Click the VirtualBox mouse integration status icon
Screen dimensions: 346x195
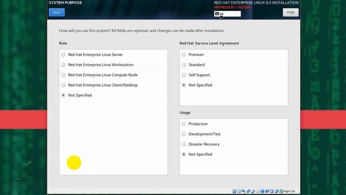coord(276,191)
